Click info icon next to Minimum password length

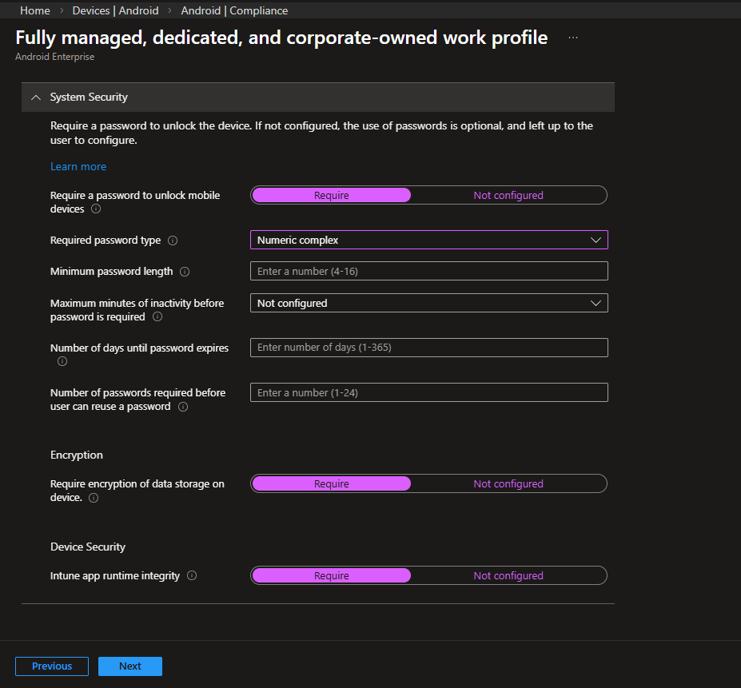(x=185, y=272)
